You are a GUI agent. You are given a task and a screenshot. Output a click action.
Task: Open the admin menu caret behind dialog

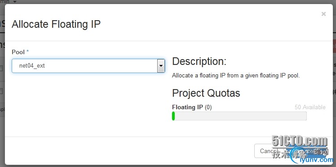click(x=15, y=1)
